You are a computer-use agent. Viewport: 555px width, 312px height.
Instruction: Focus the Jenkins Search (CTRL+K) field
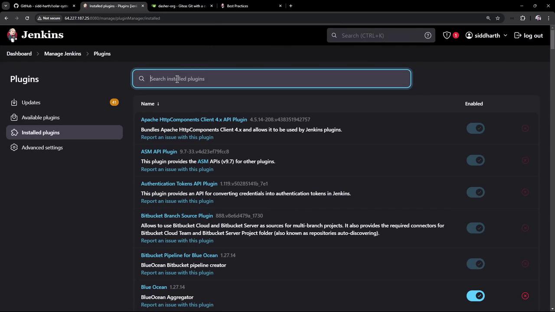[x=381, y=36]
